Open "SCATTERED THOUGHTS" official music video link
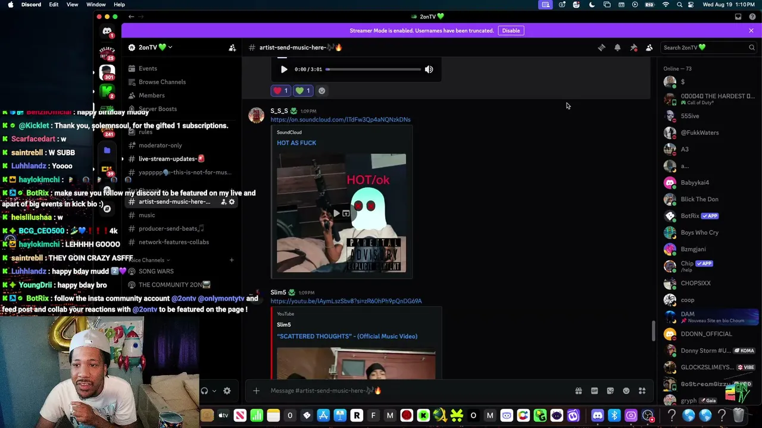762x428 pixels. pyautogui.click(x=347, y=336)
